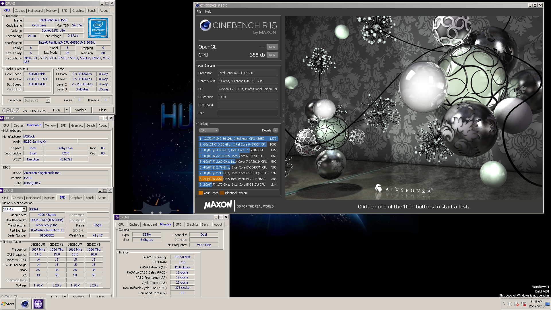The height and width of the screenshot is (310, 551).
Task: Open the Slot #2 memory slot dropdown
Action: pos(14,209)
